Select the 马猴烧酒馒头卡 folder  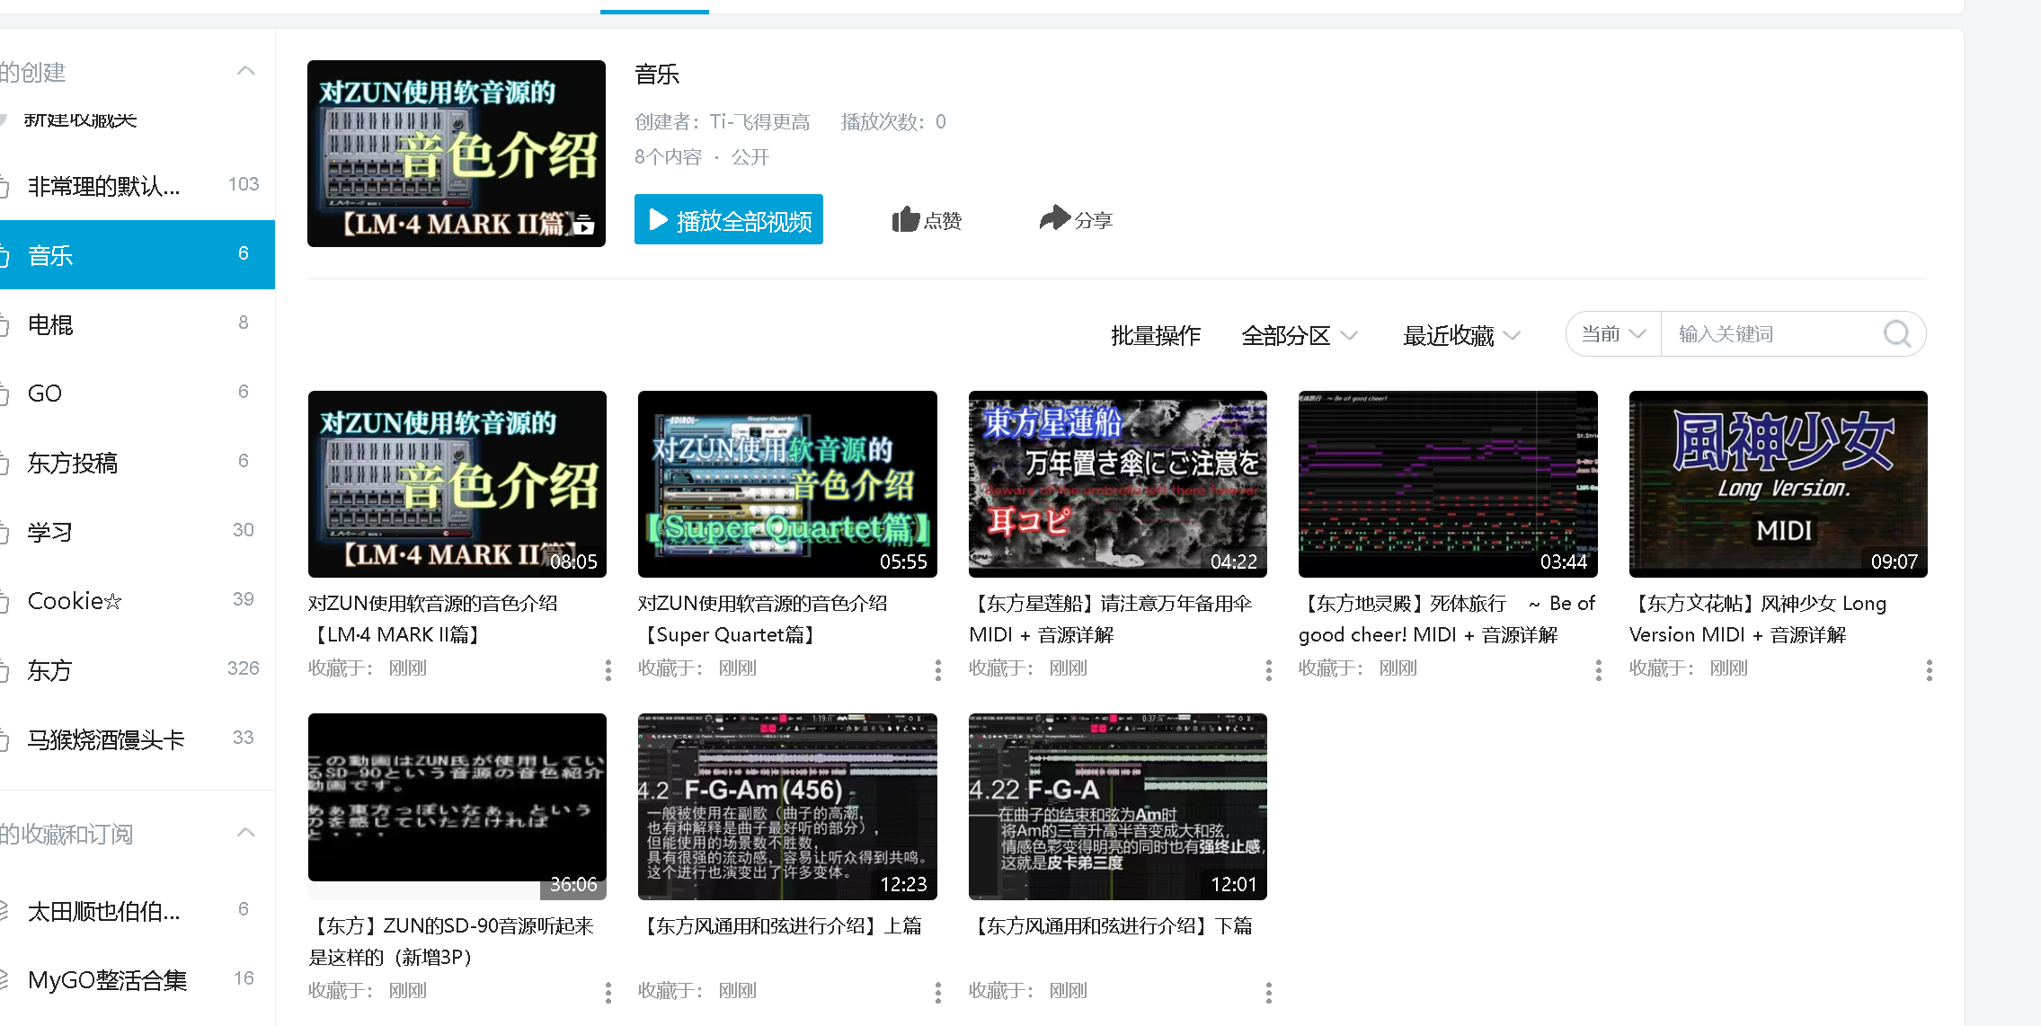point(138,739)
